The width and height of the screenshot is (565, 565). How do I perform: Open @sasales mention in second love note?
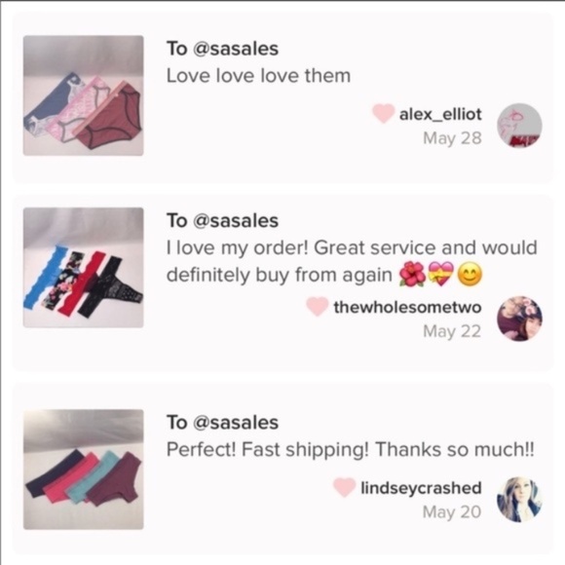(236, 220)
